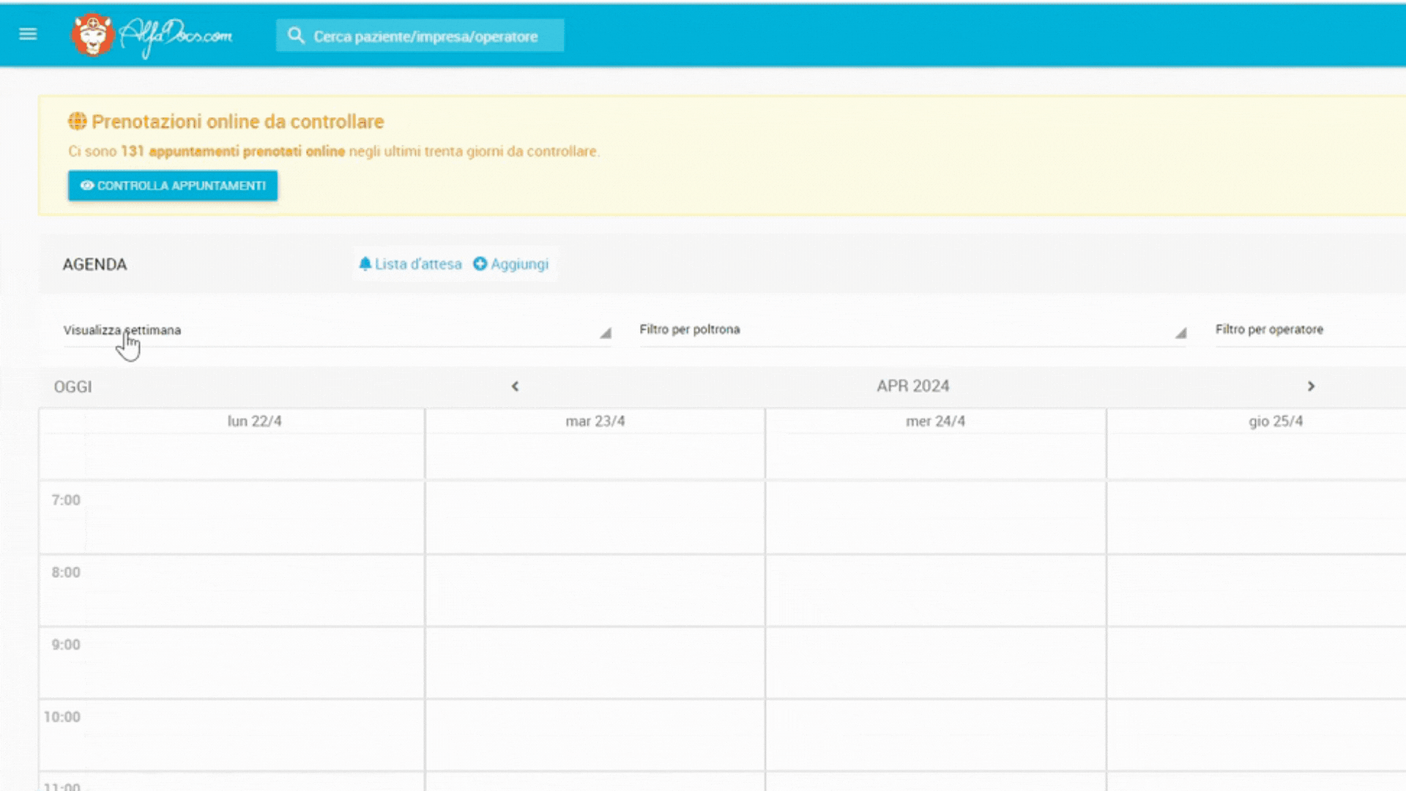Click the globe icon beside Prenotazioni online
Screen dimensions: 1406x791
77,122
